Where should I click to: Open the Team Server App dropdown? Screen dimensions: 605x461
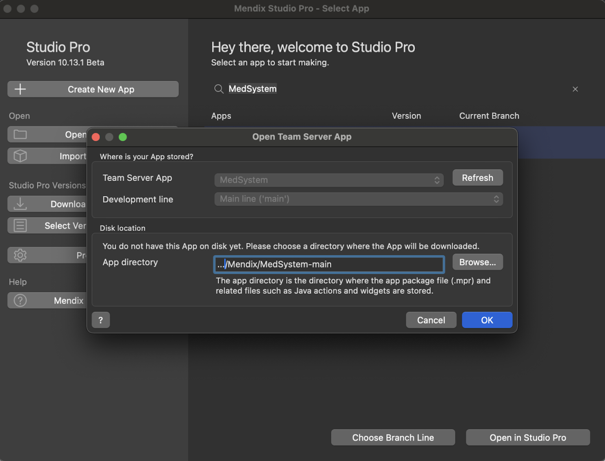[436, 180]
